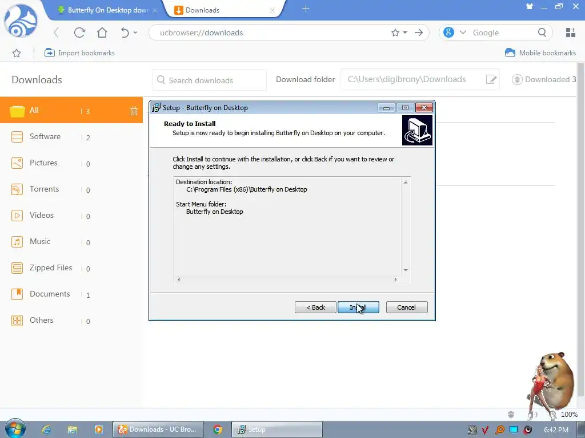Image resolution: width=585 pixels, height=438 pixels.
Task: Close the Downloads tab
Action: [273, 10]
